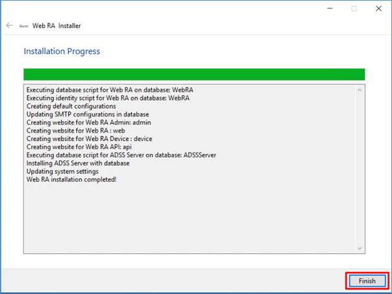Screen dimensions: 392x294
Task: Click 'Creating website for Web RA API: api'
Action: coord(79,147)
